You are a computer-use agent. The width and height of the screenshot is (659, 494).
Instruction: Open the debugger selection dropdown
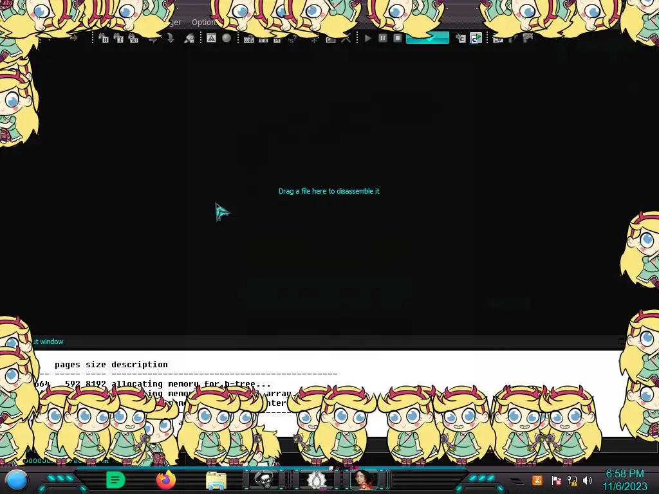[x=427, y=38]
